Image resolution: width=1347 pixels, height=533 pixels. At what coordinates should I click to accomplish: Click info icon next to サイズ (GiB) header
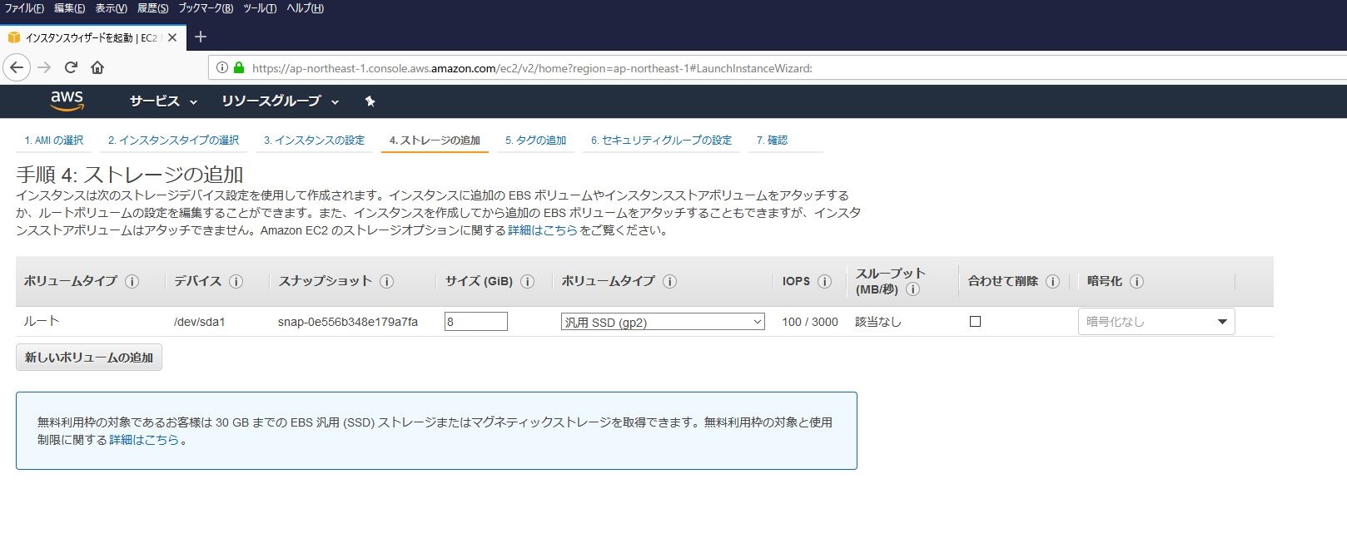[x=527, y=281]
